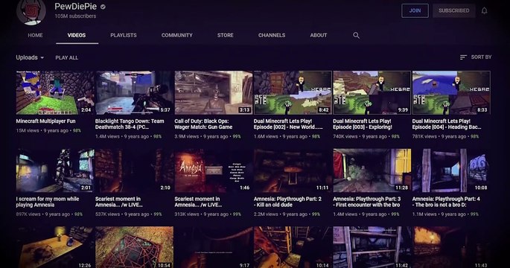
Task: Go to the COMMUNITY tab
Action: (177, 35)
